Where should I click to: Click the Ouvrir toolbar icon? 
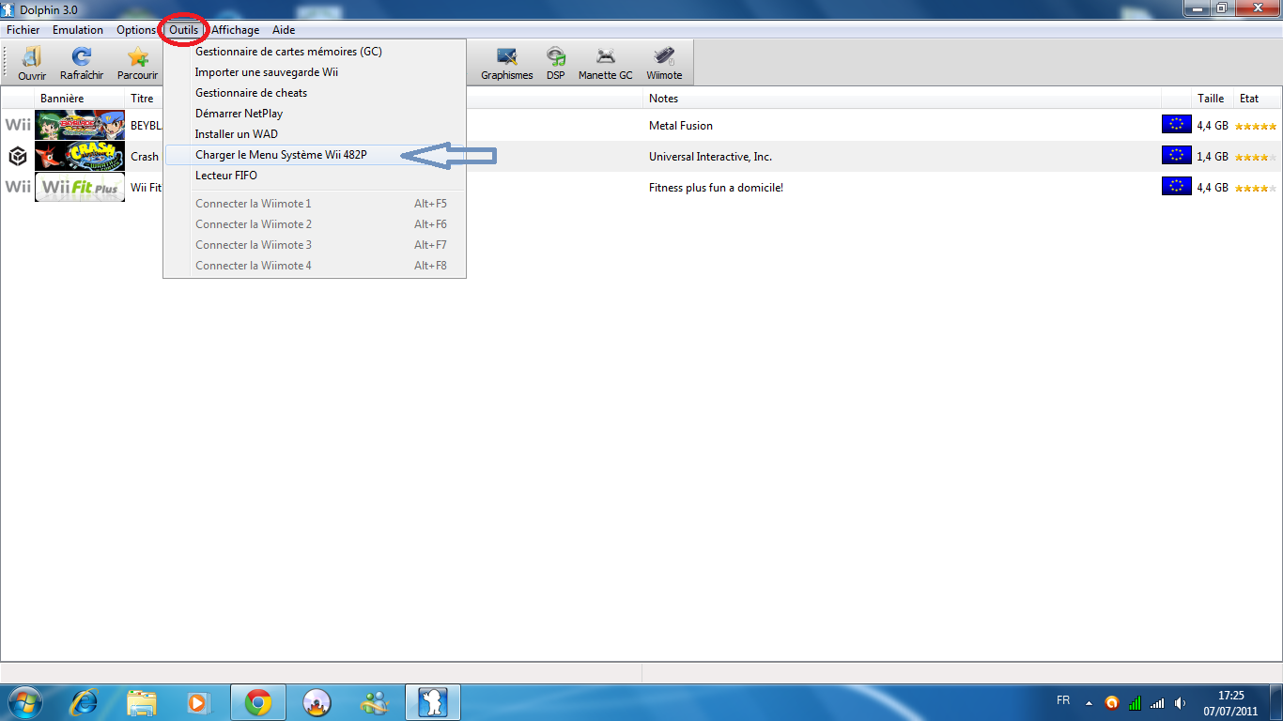32,63
